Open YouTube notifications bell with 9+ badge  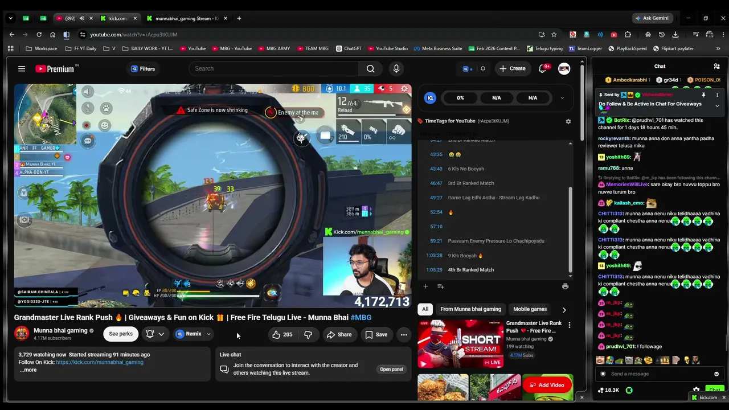point(543,68)
